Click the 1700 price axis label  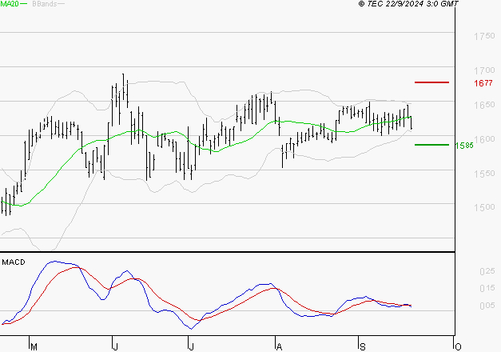(484, 70)
